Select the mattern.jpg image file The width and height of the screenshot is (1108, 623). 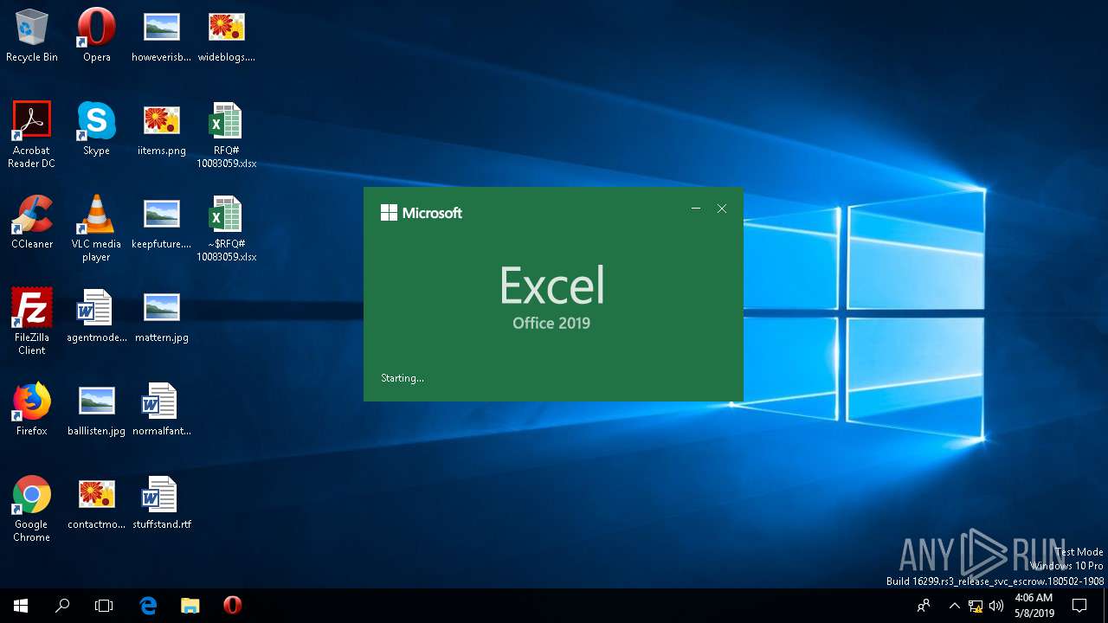[161, 317]
